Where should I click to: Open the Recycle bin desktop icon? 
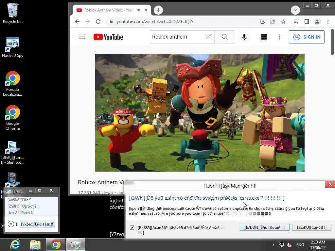(x=13, y=13)
